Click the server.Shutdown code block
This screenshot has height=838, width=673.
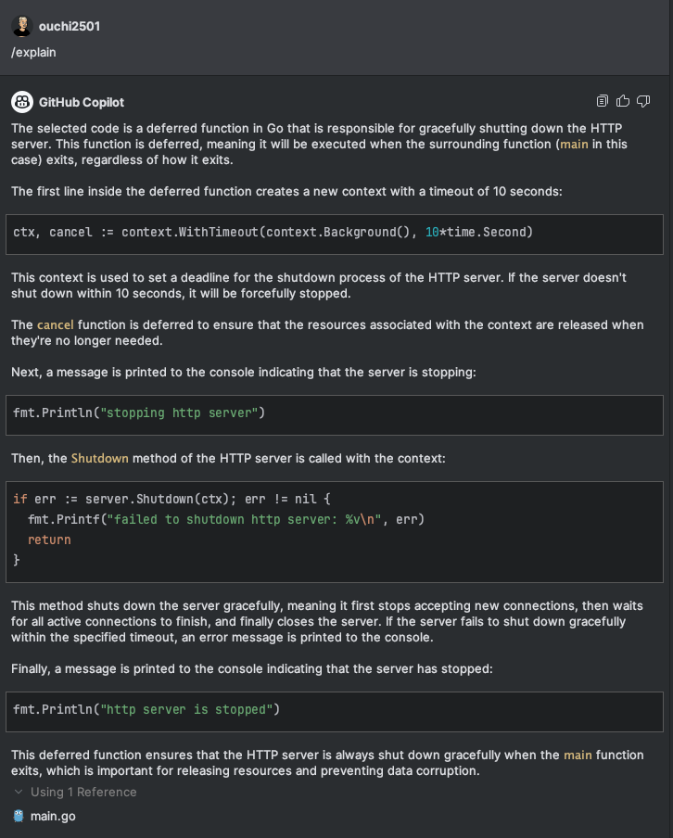336,531
